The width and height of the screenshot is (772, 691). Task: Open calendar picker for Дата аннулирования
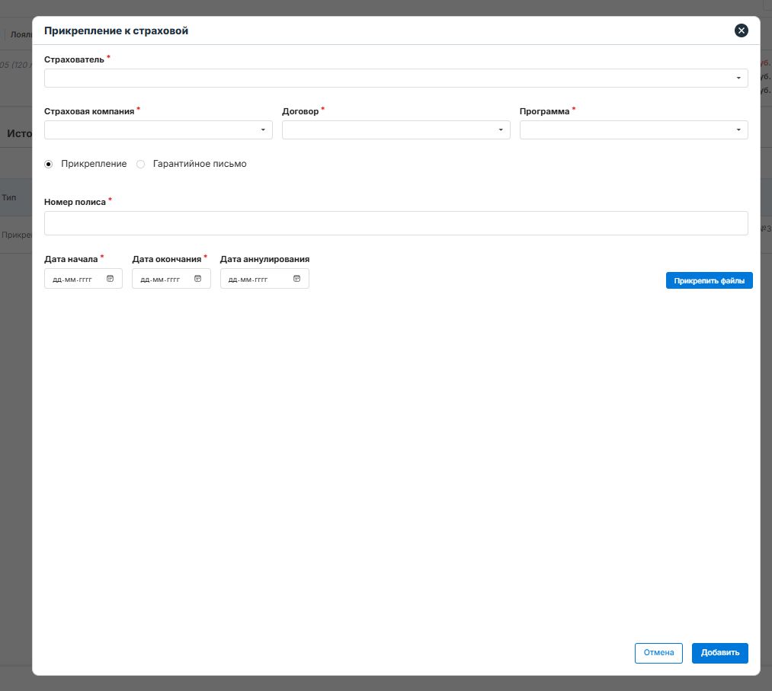(x=296, y=279)
